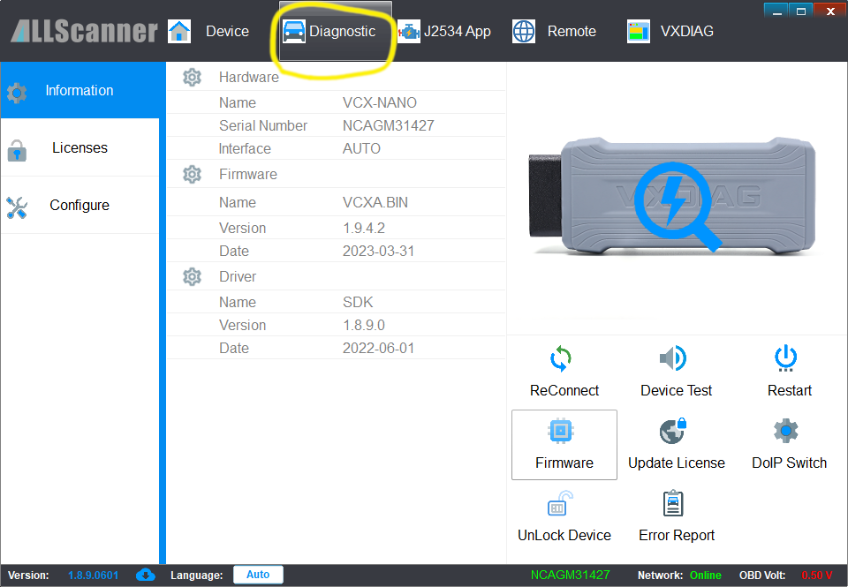Click the Serial Number value NCAGM31427
Viewport: 848px width, 587px height.
388,125
